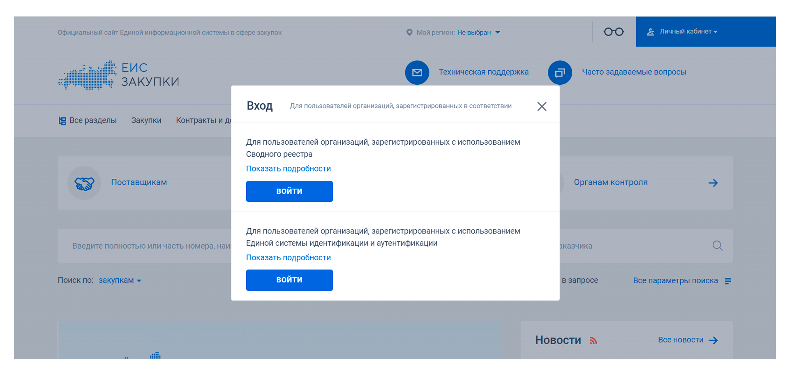
Task: Click the search parameters filter icon
Action: click(728, 281)
